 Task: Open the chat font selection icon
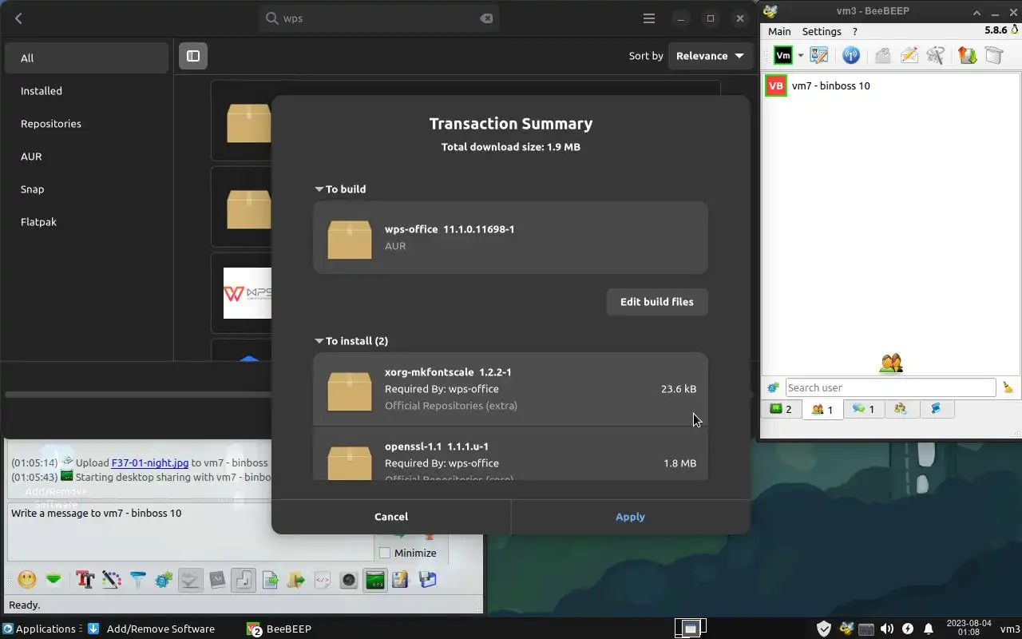click(85, 579)
